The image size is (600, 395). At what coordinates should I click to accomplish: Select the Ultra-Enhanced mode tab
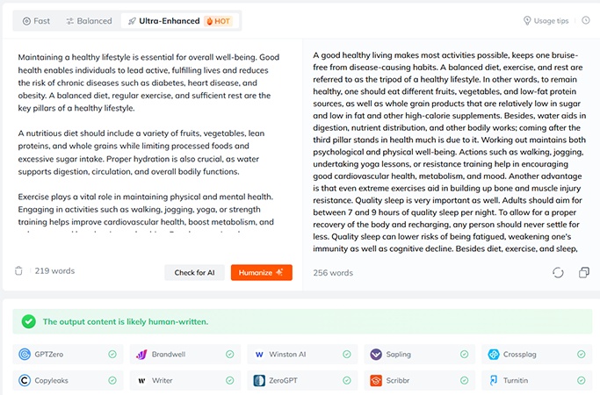pyautogui.click(x=179, y=21)
